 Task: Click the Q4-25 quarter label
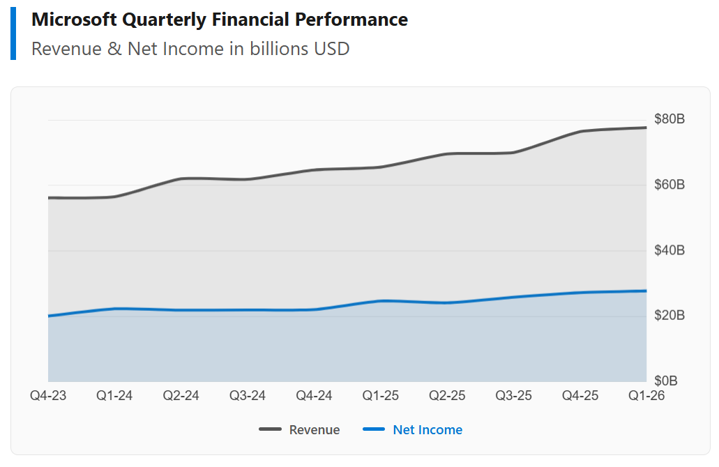coord(580,396)
